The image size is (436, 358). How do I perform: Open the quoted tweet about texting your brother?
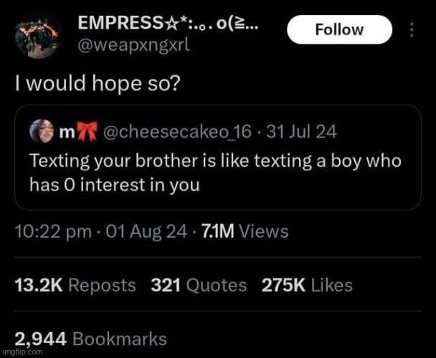(218, 158)
